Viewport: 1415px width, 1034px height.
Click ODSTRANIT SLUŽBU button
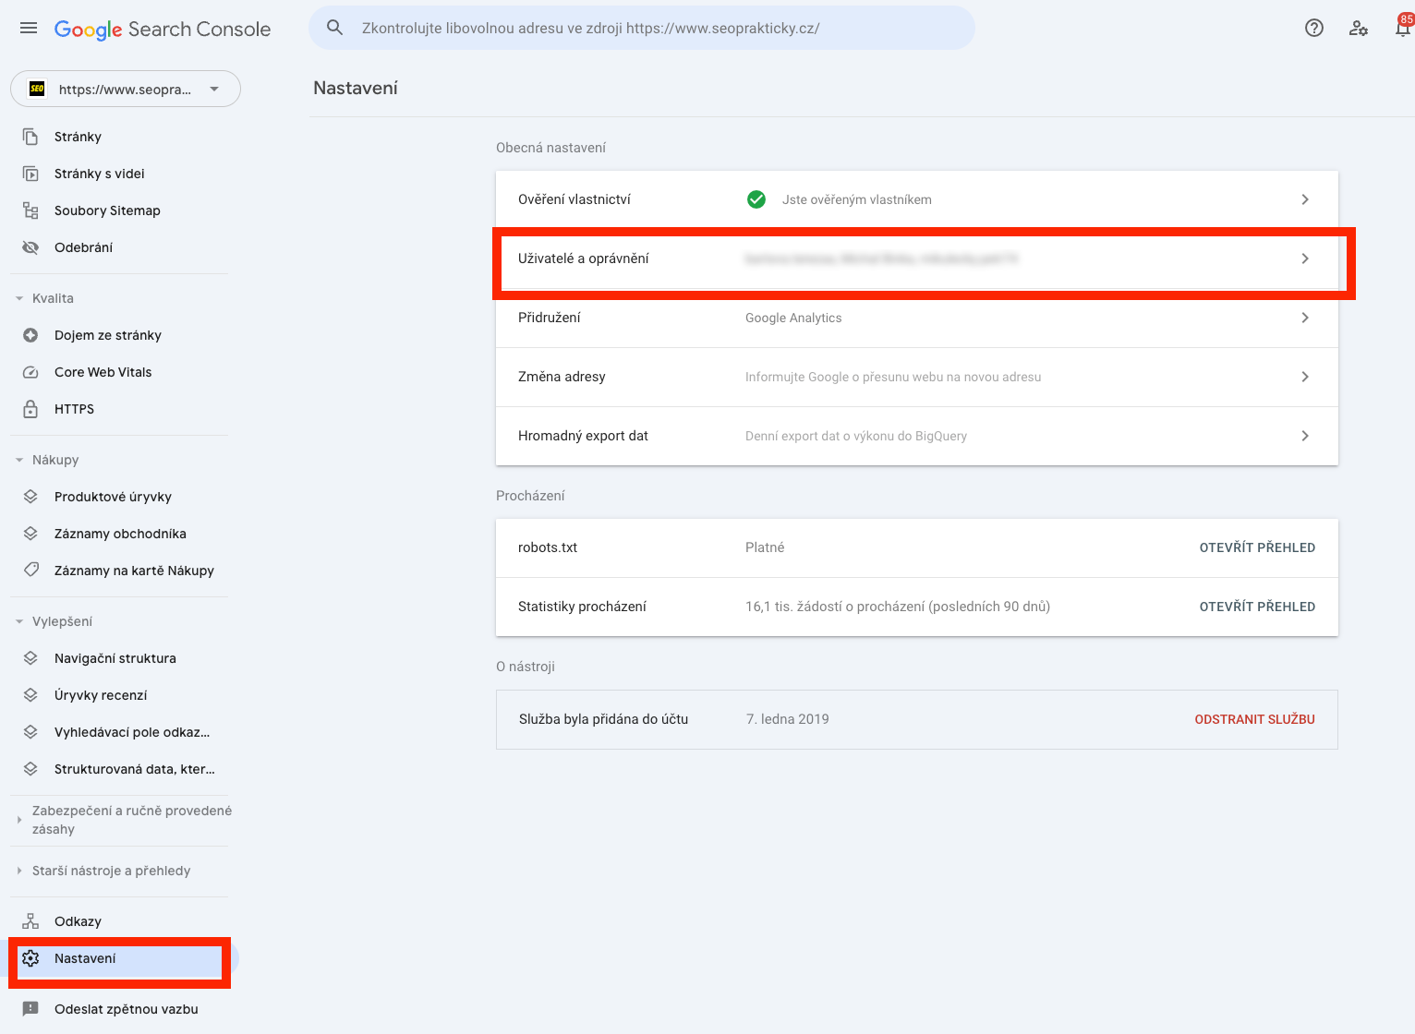[1254, 719]
